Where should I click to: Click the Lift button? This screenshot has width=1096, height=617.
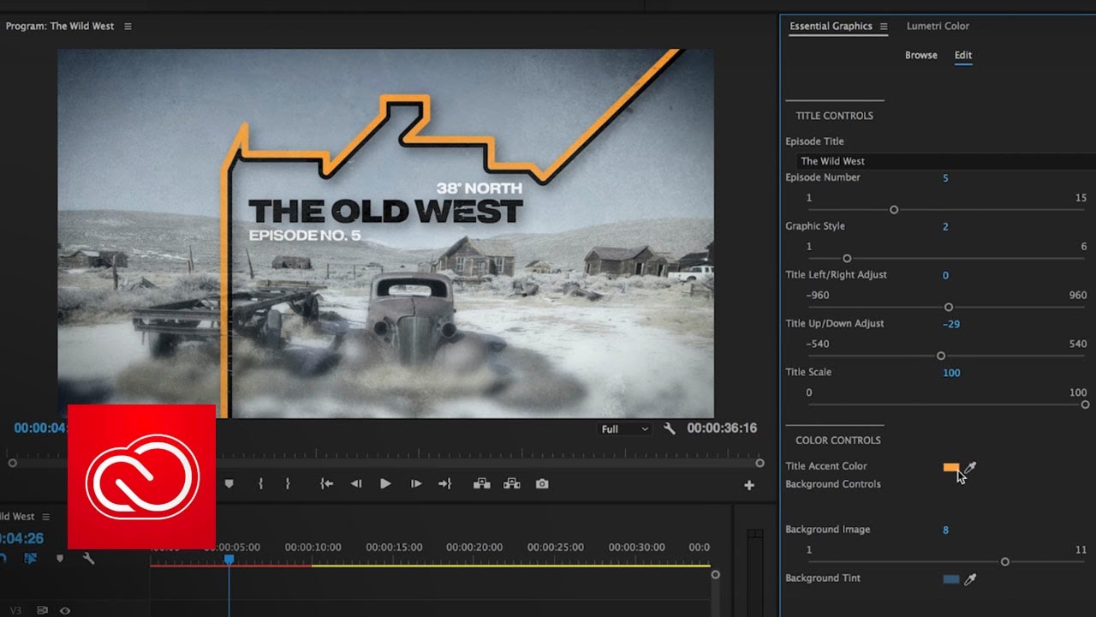(482, 484)
